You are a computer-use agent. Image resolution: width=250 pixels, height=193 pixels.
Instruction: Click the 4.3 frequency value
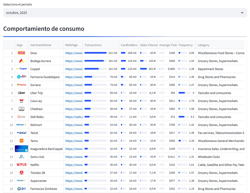tap(192, 117)
